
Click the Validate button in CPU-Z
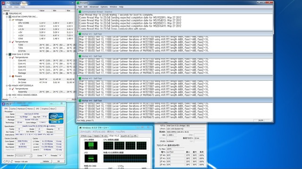pos(46,161)
